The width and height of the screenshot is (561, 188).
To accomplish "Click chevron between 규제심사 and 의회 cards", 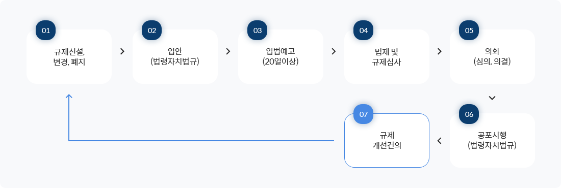I will point(439,51).
